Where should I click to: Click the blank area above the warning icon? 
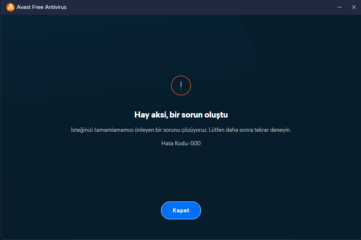(181, 46)
